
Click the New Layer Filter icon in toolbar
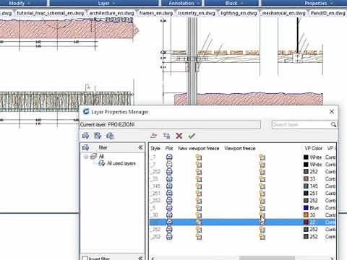click(85, 136)
